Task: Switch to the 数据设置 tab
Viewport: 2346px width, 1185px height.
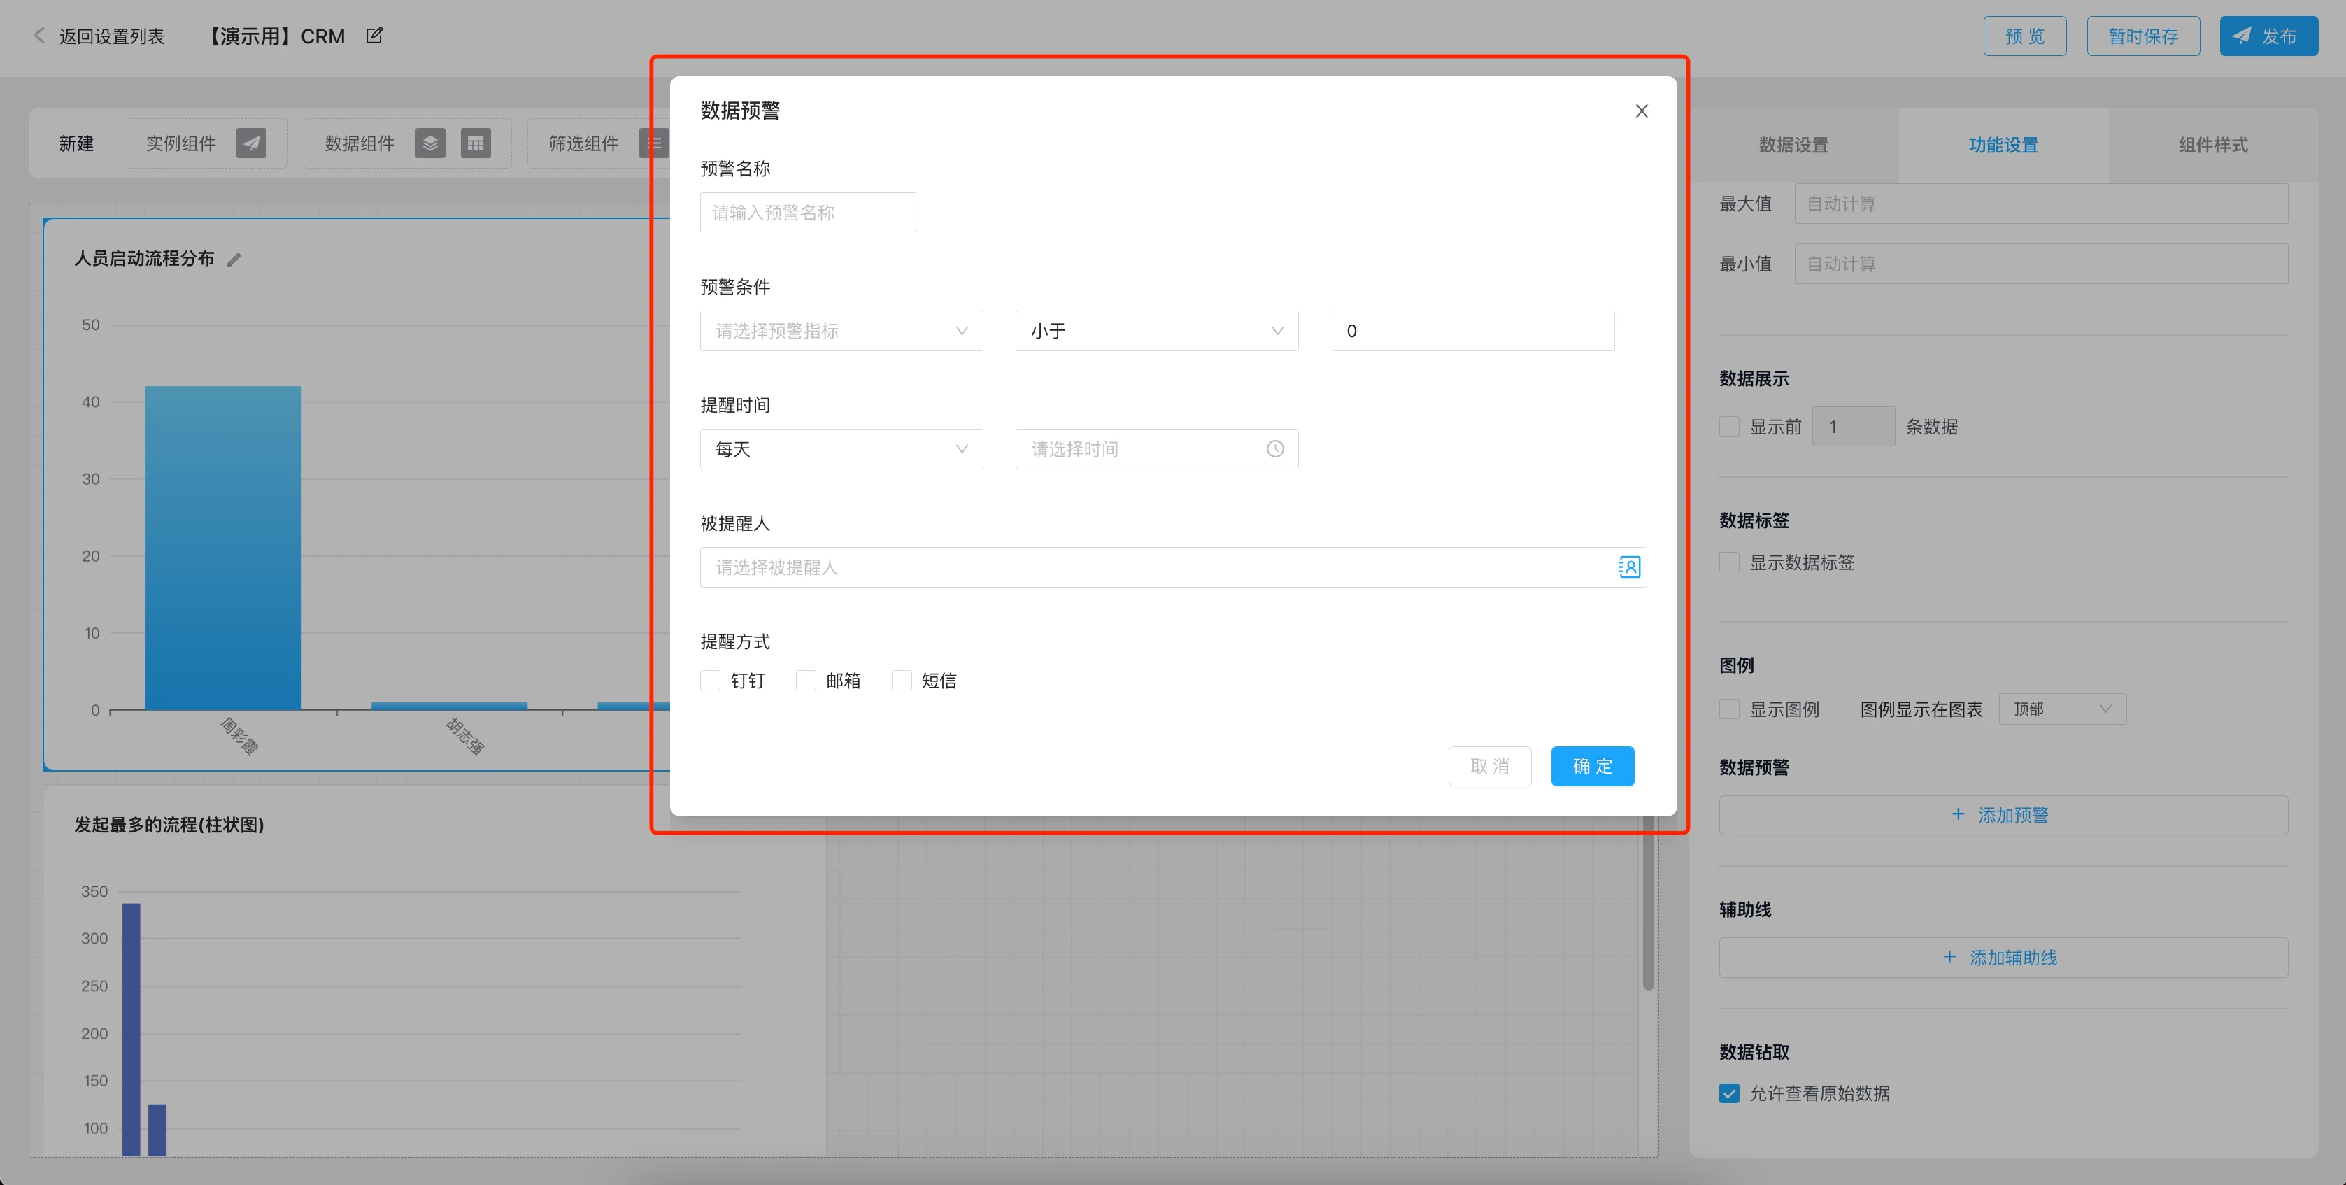Action: click(1793, 145)
